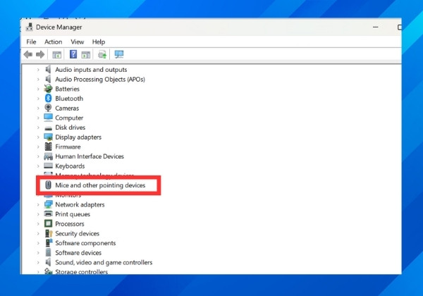This screenshot has height=296, width=423.
Task: Click the Forward arrow toolbar icon
Action: click(x=40, y=54)
